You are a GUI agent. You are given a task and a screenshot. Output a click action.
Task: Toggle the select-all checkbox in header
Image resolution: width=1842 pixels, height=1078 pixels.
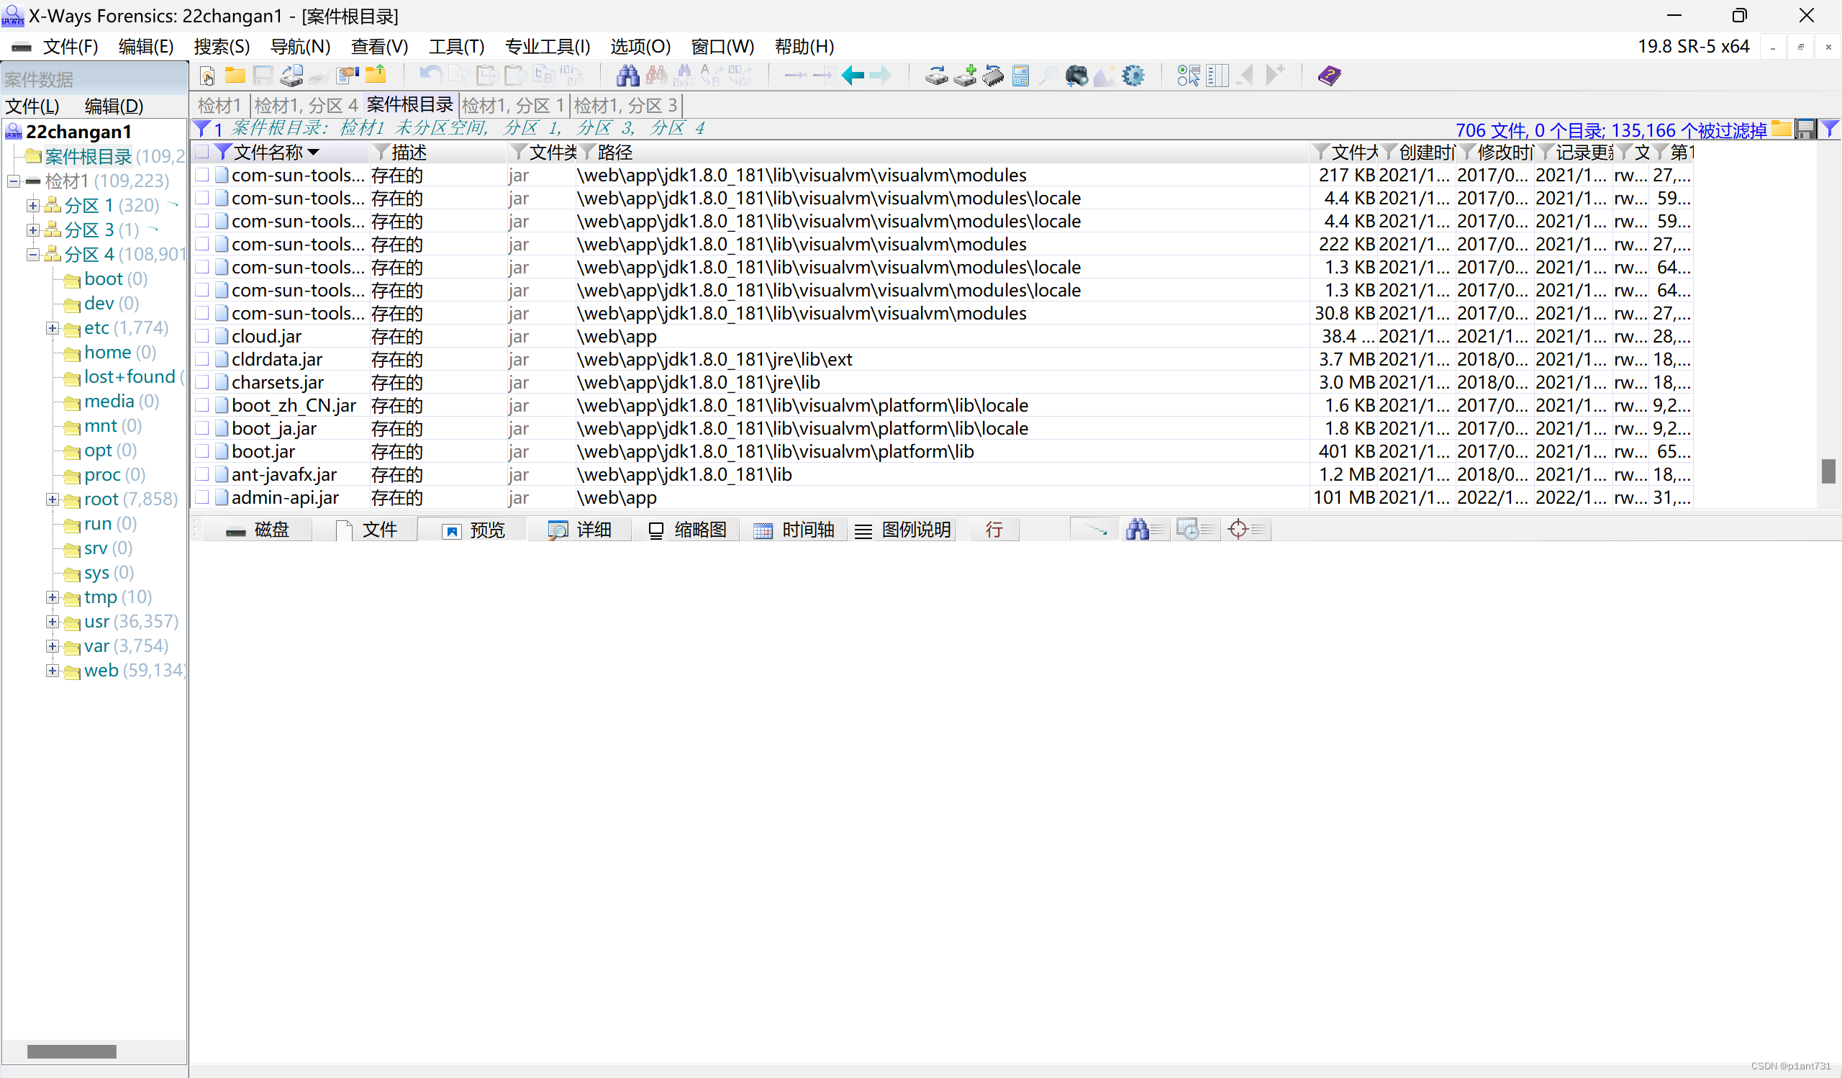[x=202, y=152]
